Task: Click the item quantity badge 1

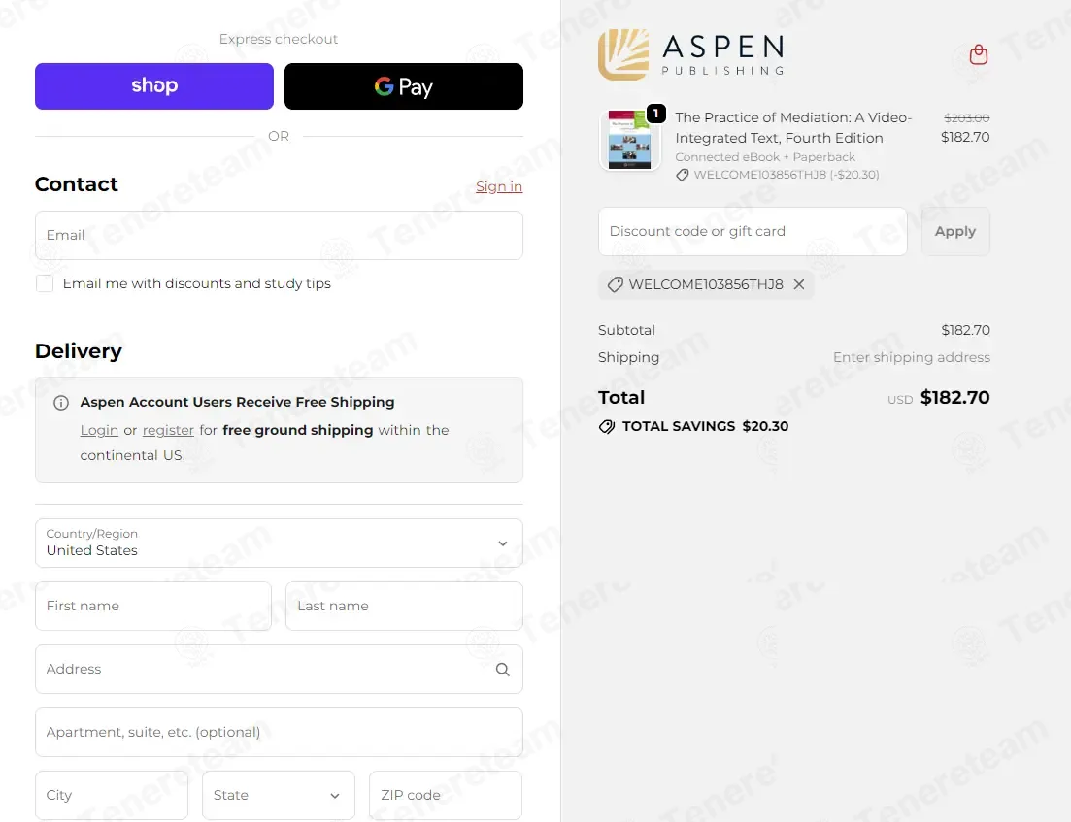Action: [655, 114]
